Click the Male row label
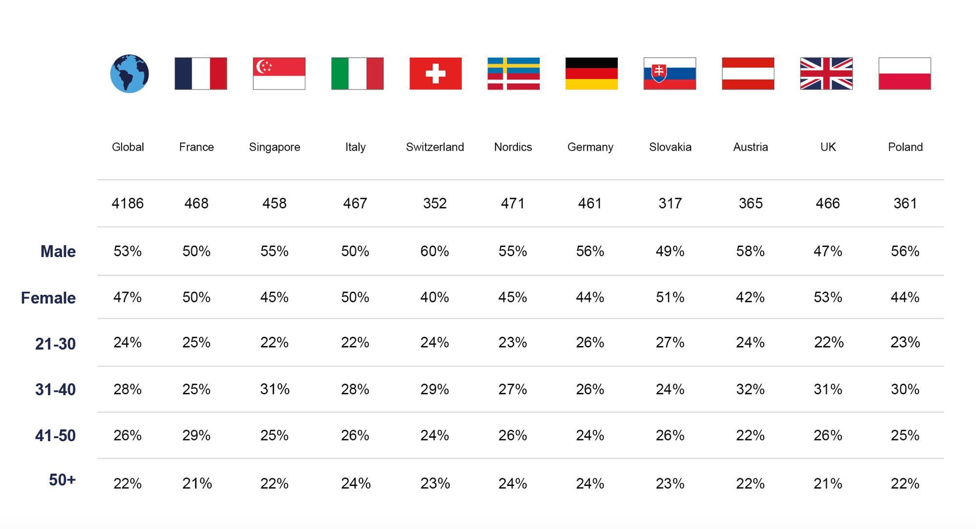The width and height of the screenshot is (976, 529). tap(58, 251)
